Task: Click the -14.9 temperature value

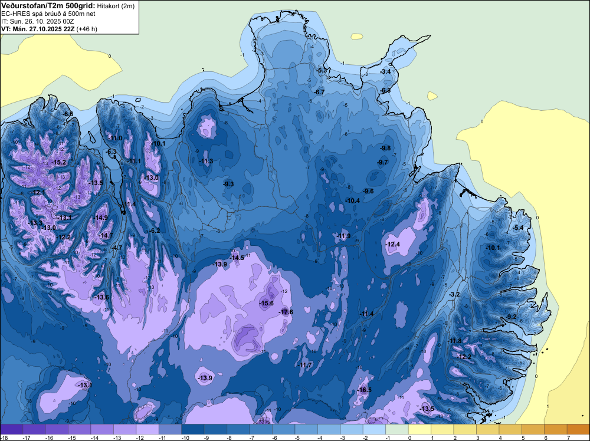Action: [x=101, y=218]
